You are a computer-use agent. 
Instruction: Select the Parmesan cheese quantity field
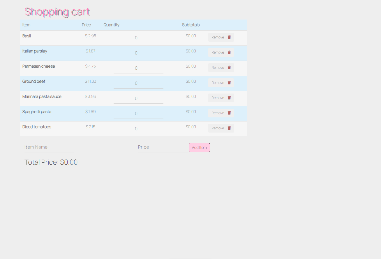(138, 68)
